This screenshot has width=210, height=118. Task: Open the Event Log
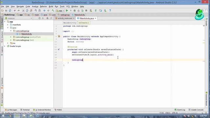tap(180, 110)
